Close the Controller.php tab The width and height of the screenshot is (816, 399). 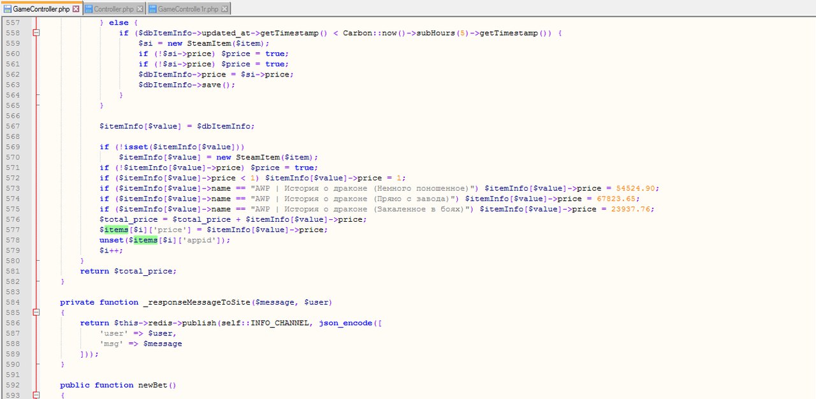click(x=140, y=9)
